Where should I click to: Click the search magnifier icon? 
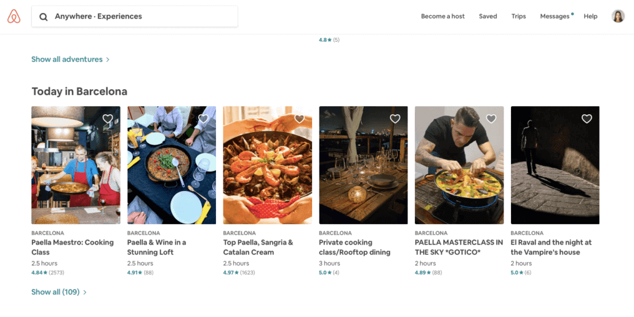[x=43, y=17]
